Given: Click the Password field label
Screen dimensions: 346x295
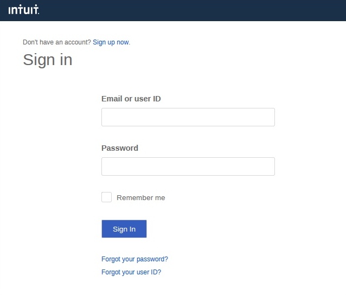Looking at the screenshot, I should (120, 148).
